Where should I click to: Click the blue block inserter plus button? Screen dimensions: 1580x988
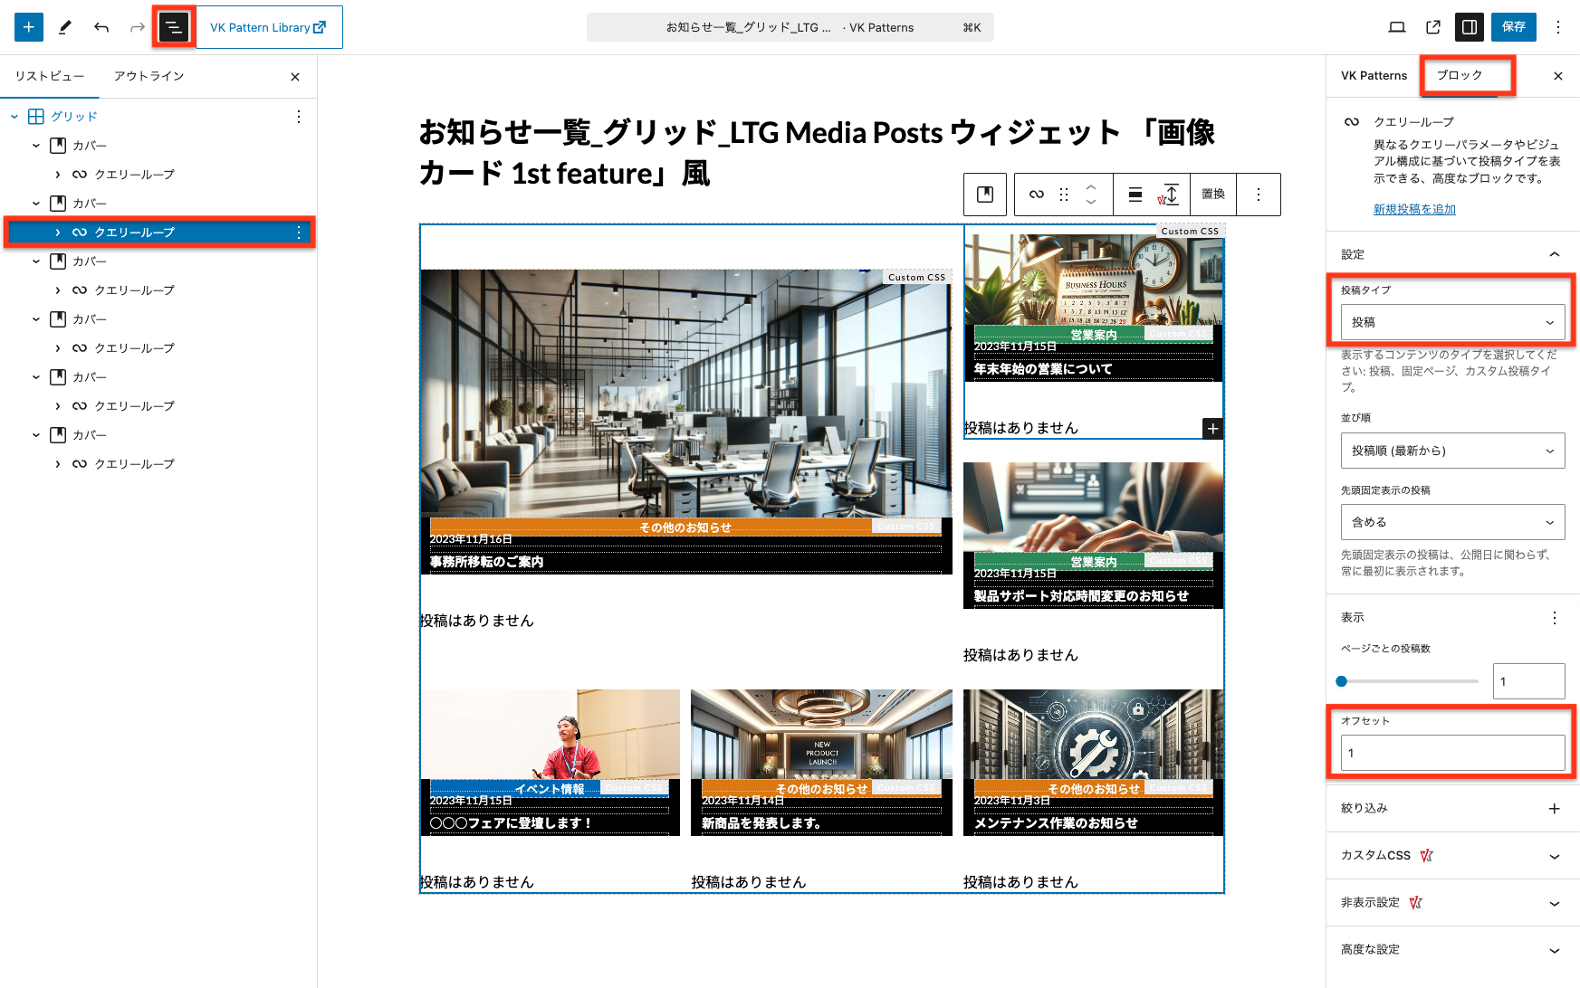click(x=29, y=27)
